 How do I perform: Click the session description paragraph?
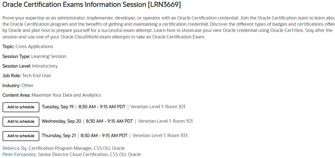click(x=167, y=27)
